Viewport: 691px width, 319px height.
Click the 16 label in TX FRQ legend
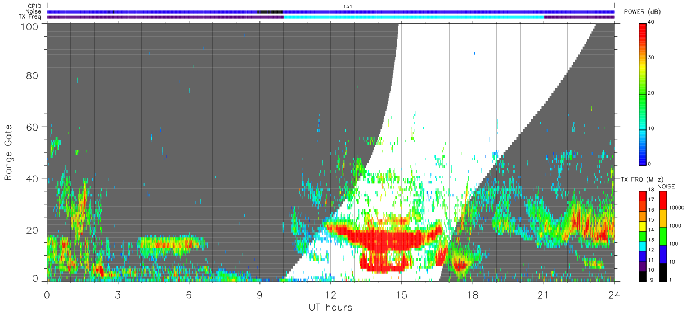coord(652,209)
